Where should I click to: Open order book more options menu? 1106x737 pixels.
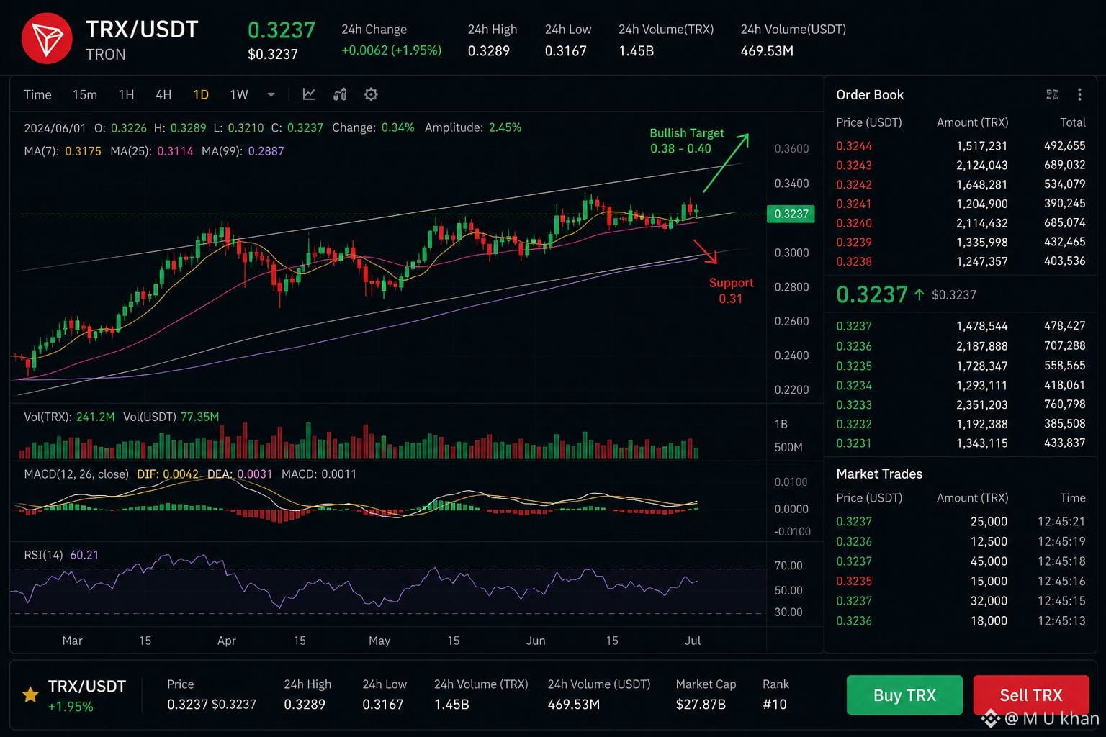(x=1079, y=94)
